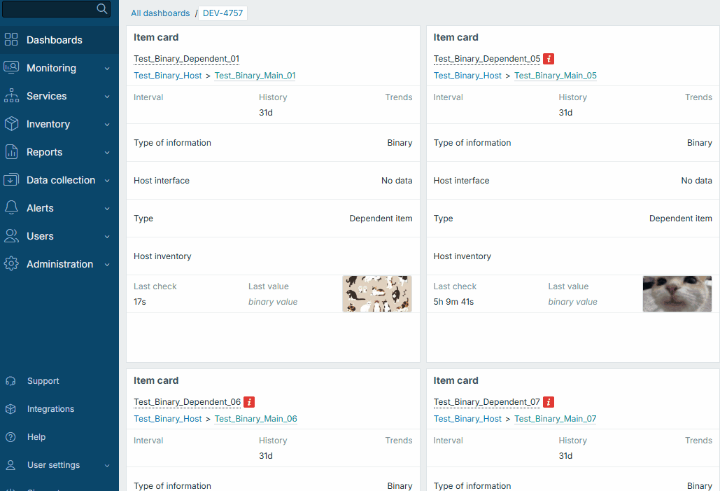Image resolution: width=720 pixels, height=491 pixels.
Task: Click the Alerts bell icon
Action: click(11, 208)
